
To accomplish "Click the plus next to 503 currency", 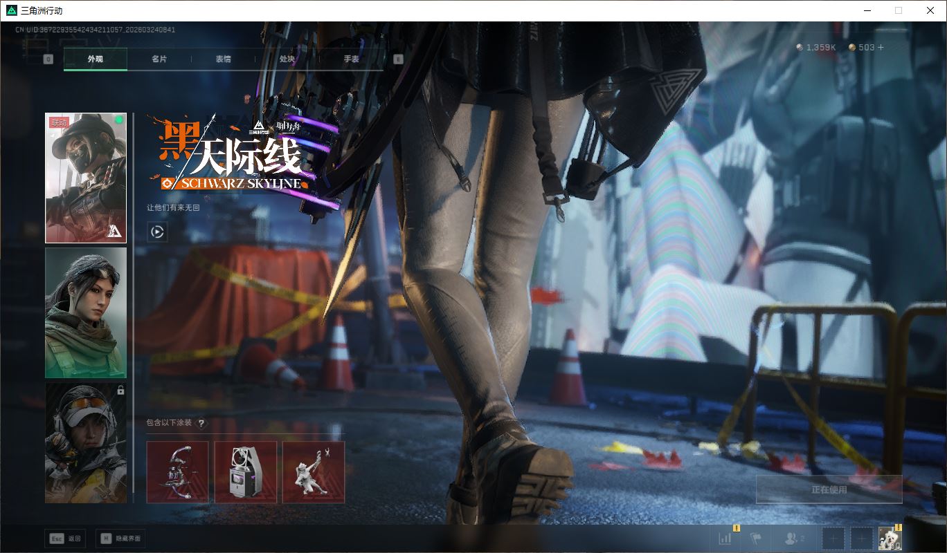I will 881,48.
